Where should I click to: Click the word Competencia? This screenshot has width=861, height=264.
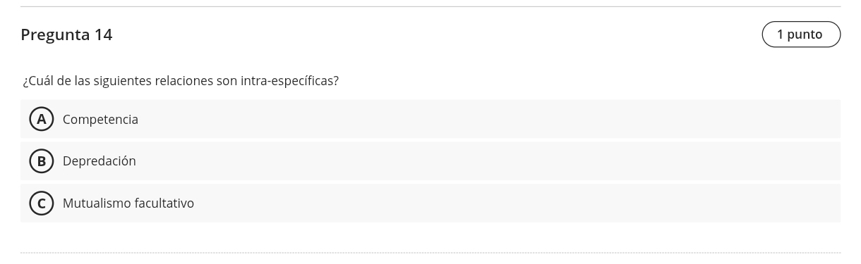click(100, 120)
